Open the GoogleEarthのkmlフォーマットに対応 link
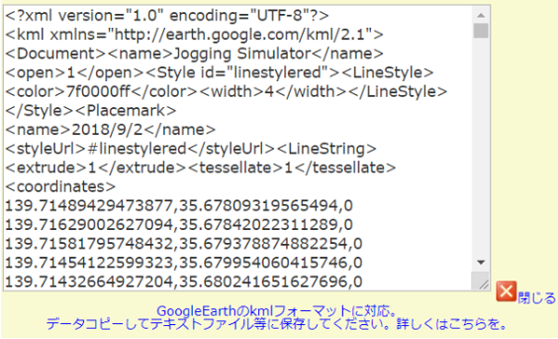 click(277, 311)
